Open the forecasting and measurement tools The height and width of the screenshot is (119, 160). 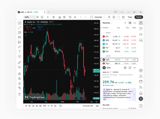pos(19,42)
